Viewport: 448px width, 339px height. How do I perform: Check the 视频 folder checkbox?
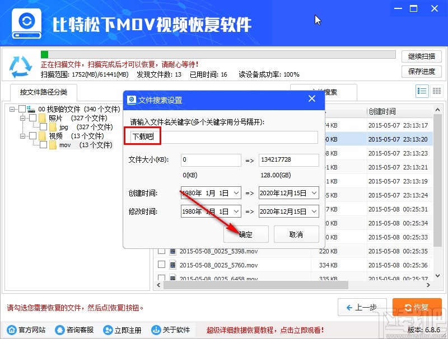coord(33,135)
